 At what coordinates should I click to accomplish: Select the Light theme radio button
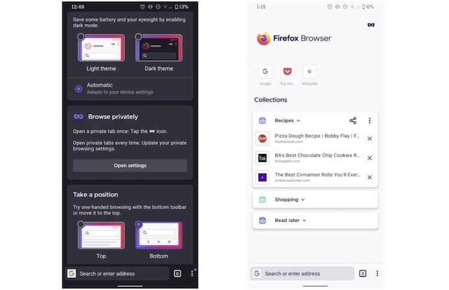81,37
